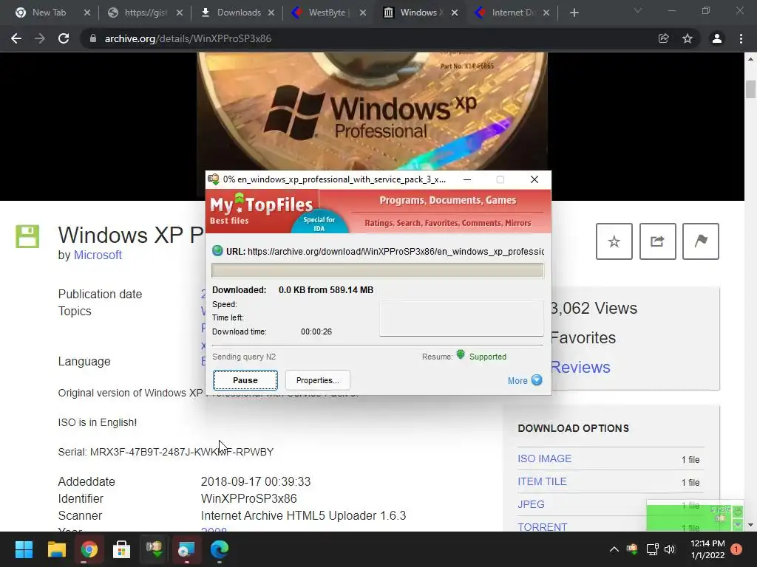Close the WestByte tab
Image resolution: width=757 pixels, height=567 pixels.
click(x=363, y=13)
